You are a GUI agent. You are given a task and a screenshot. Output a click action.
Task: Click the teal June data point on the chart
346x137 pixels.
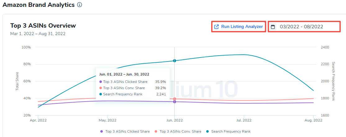coord(175,61)
